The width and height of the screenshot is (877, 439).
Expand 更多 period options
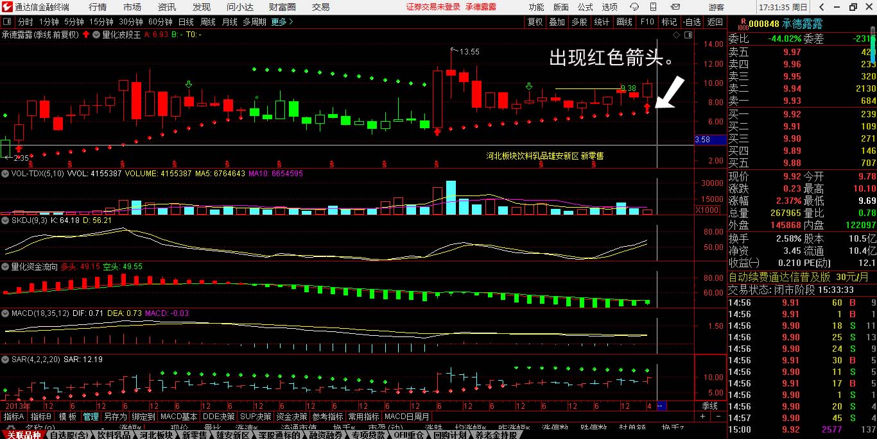coord(282,22)
